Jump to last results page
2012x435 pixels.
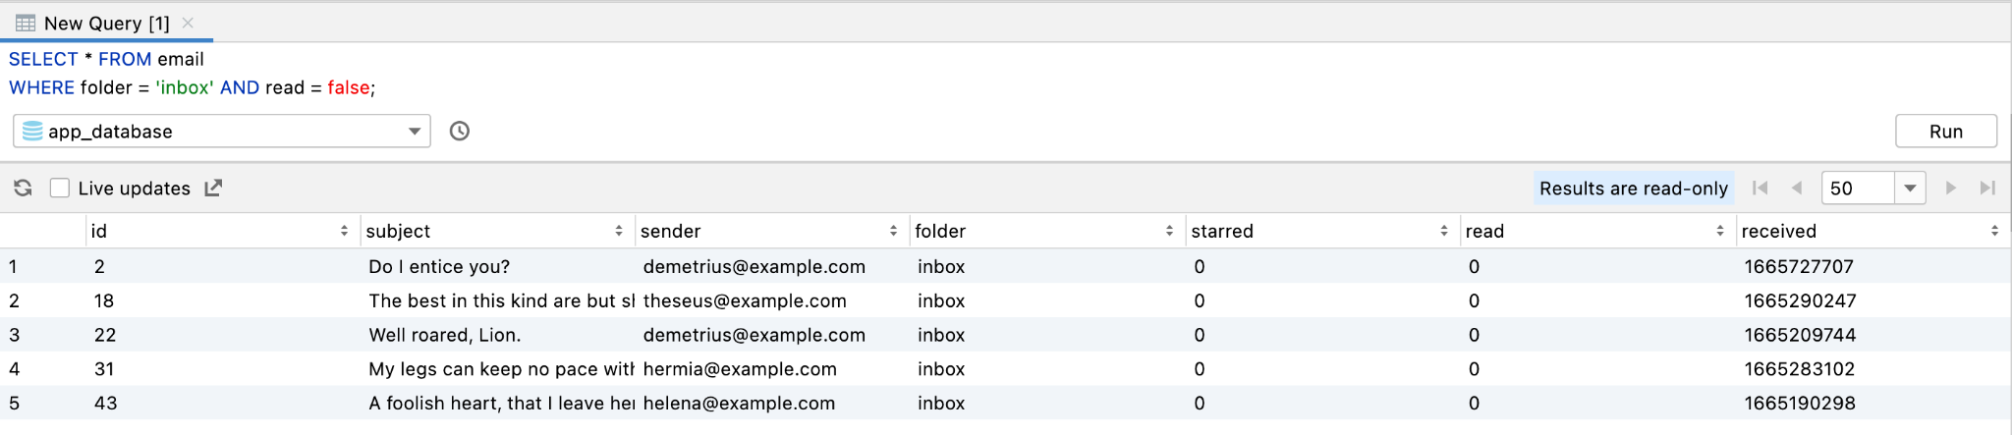[x=1987, y=188]
